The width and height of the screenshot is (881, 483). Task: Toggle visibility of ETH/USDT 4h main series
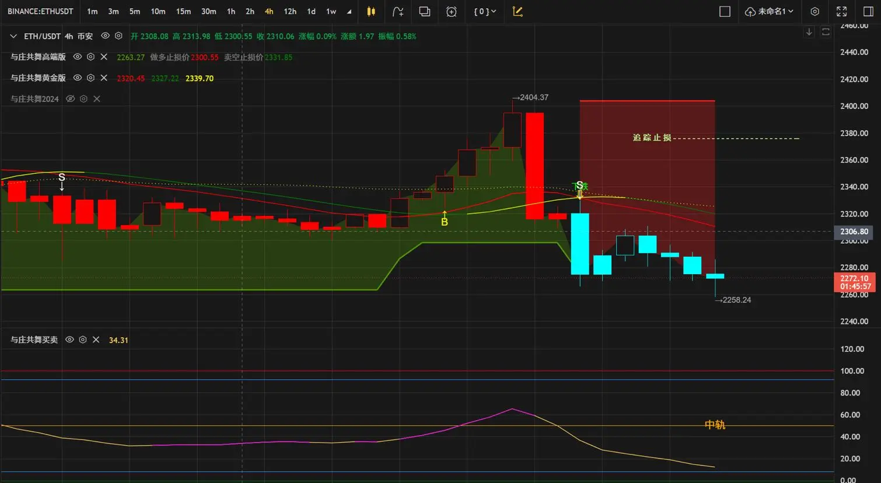[106, 36]
